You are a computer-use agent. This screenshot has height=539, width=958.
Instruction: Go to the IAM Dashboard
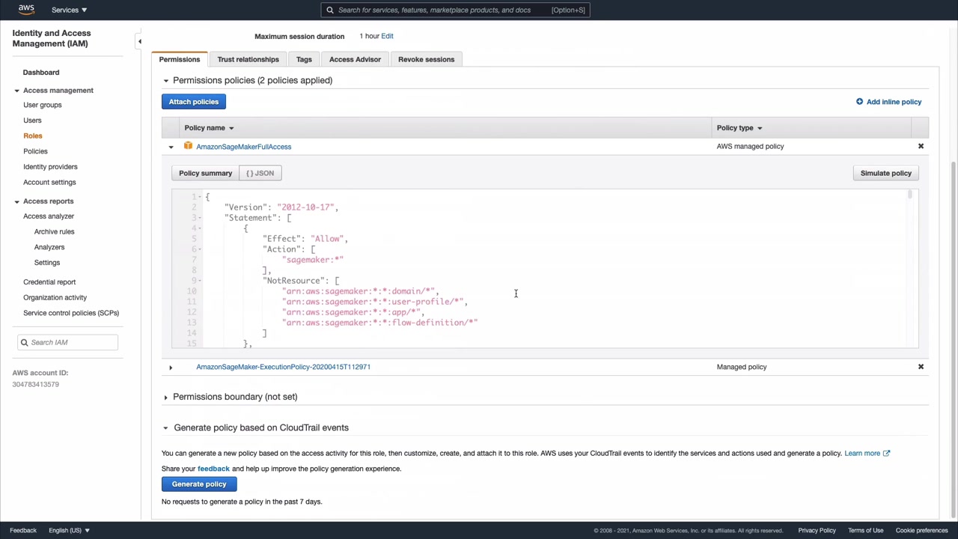(x=41, y=73)
